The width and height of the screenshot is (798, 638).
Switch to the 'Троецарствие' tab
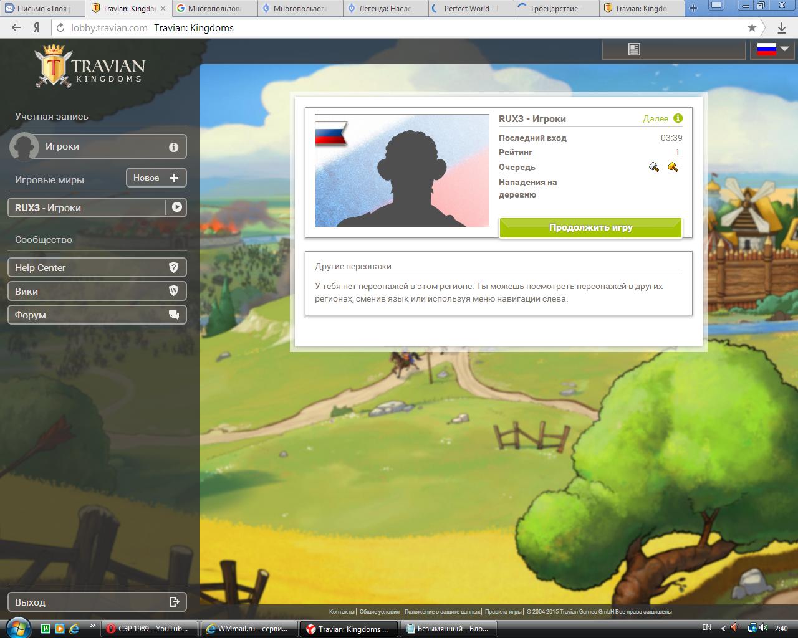(556, 9)
